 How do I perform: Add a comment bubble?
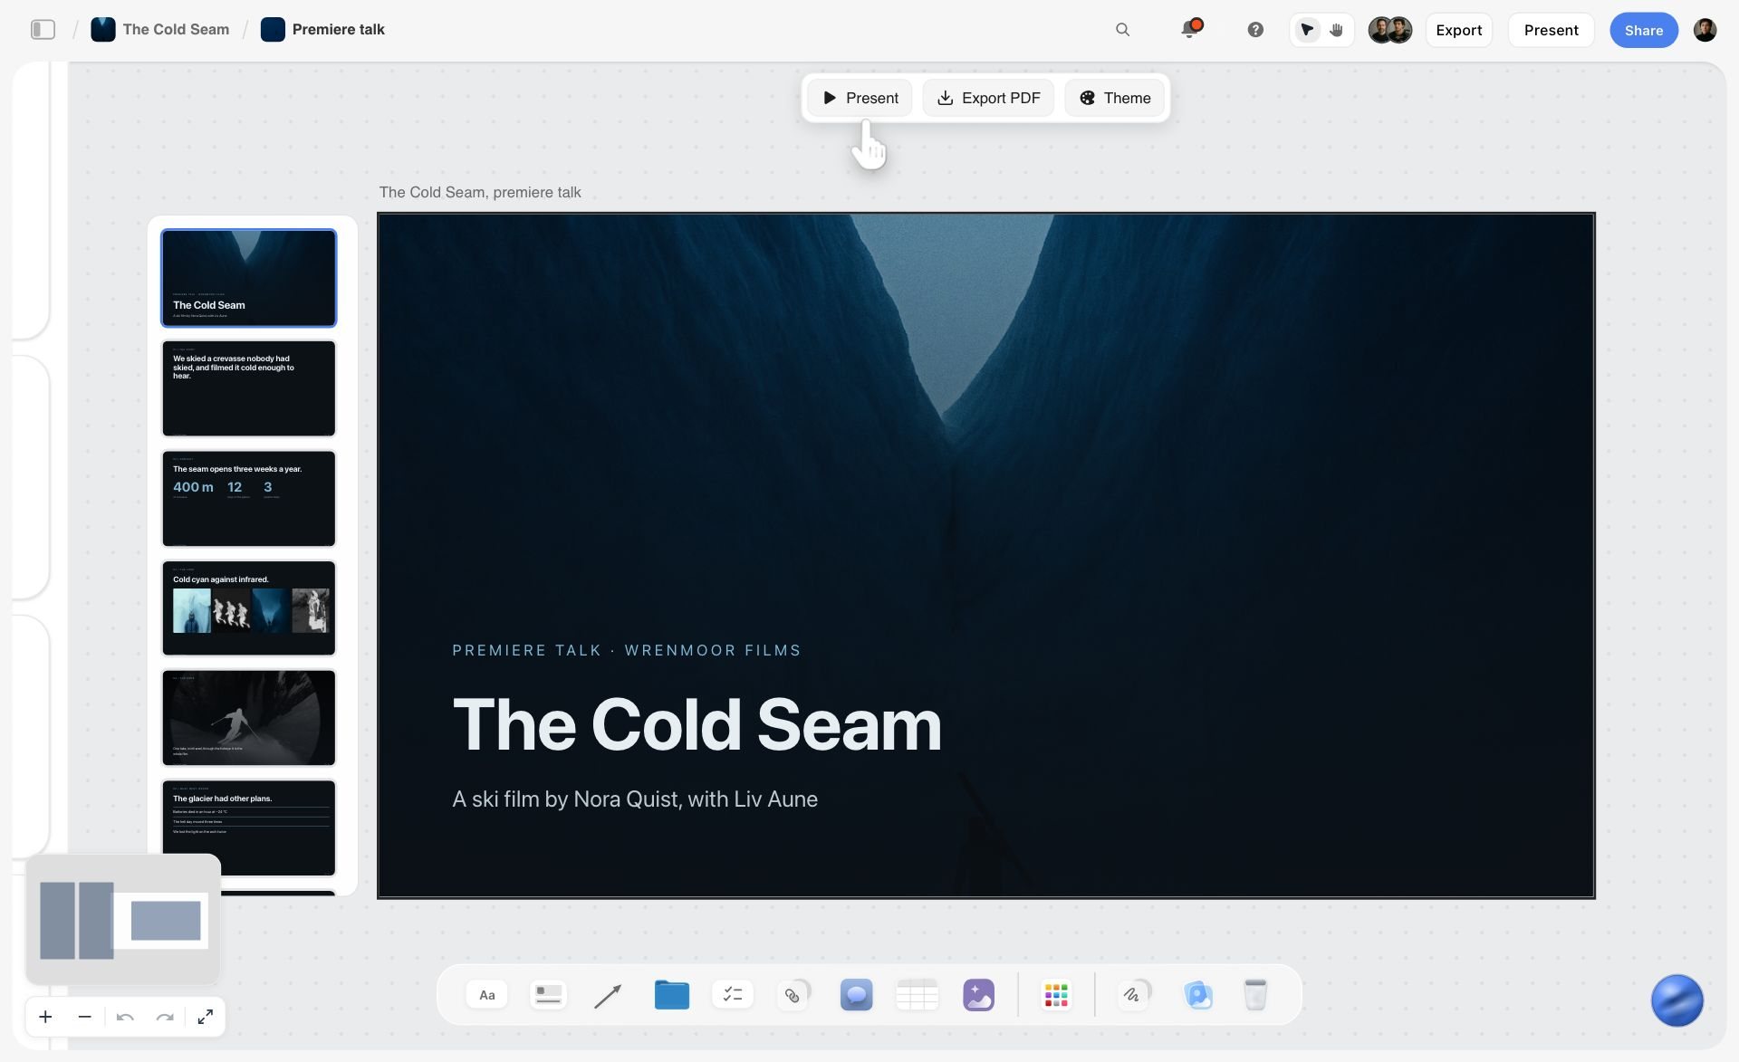tap(856, 995)
